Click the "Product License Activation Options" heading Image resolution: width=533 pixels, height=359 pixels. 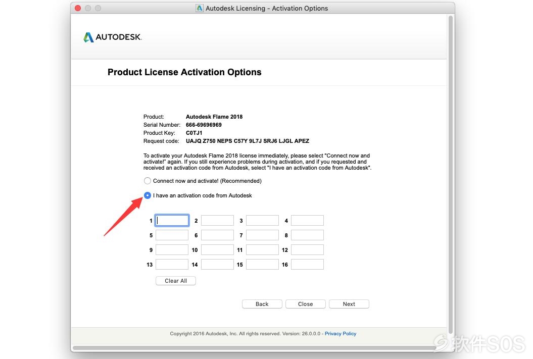click(x=184, y=72)
